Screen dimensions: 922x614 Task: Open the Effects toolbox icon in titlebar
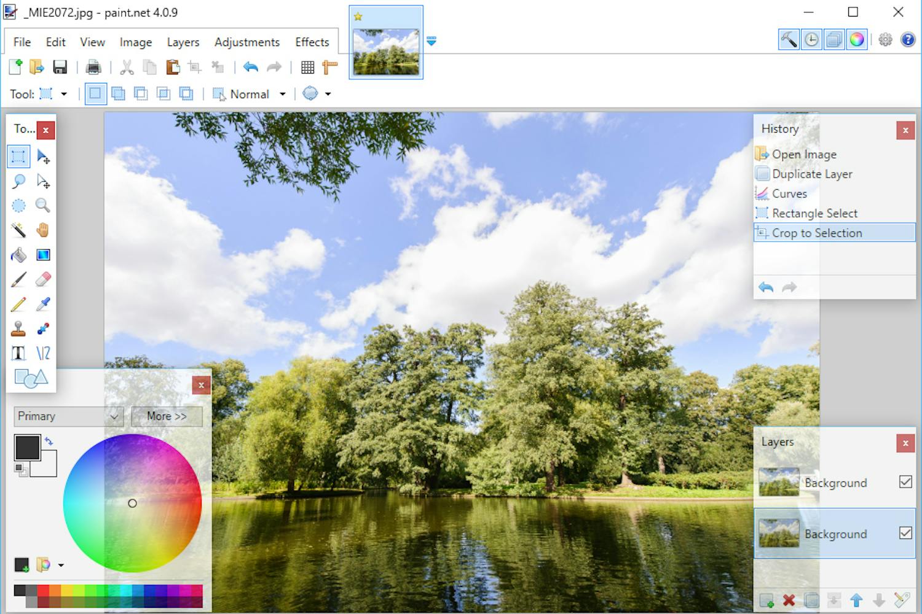(789, 39)
